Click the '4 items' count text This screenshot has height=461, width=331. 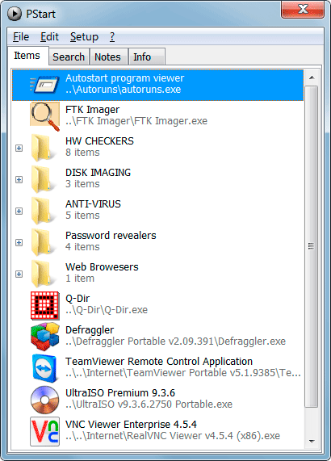coord(82,247)
